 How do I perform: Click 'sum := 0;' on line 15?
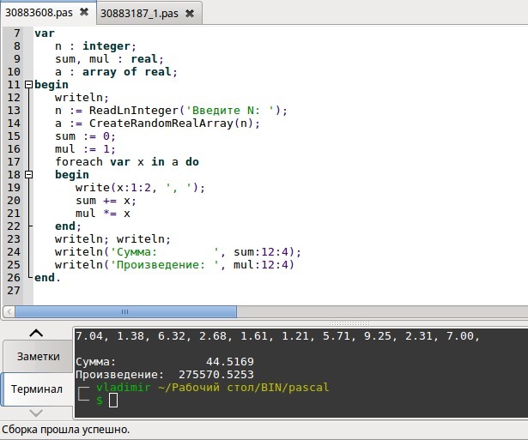85,136
